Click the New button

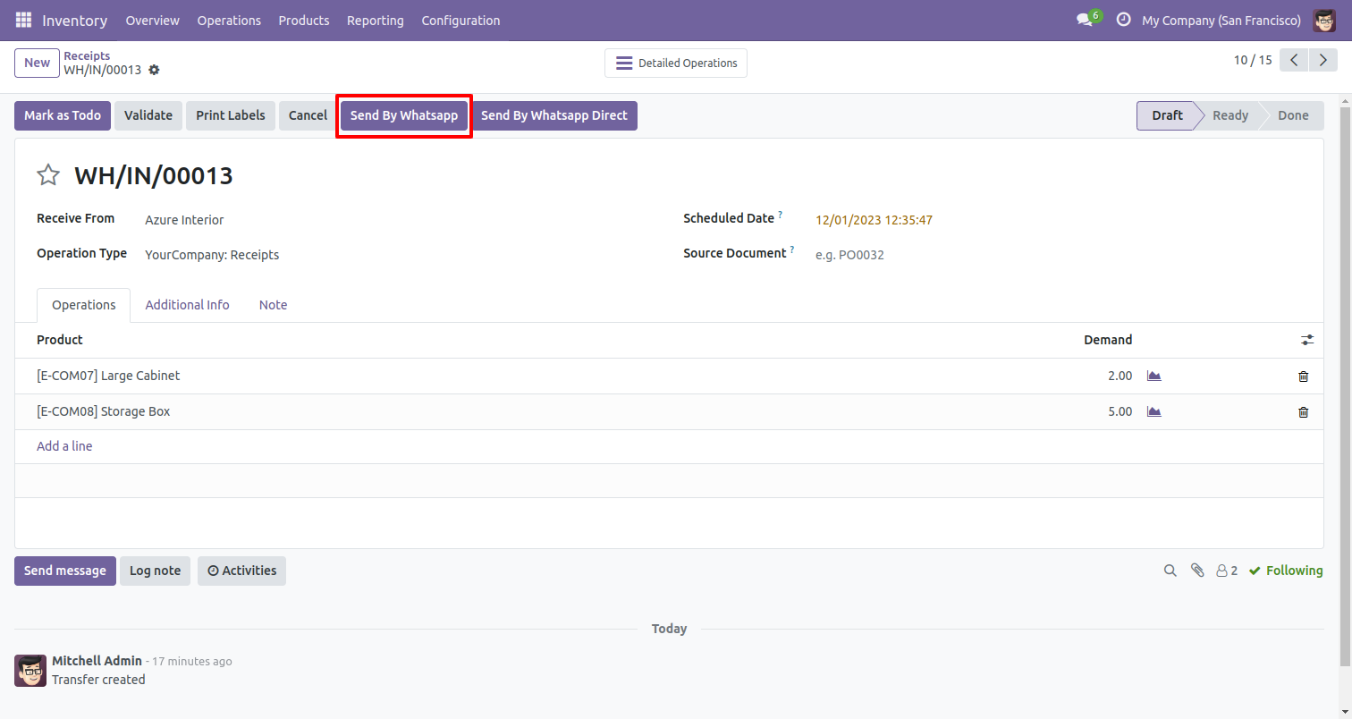tap(37, 63)
